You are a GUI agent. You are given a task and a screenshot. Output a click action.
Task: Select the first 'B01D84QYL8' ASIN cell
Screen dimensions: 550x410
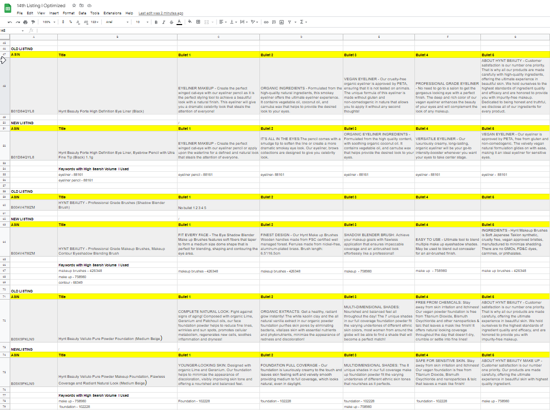click(34, 86)
